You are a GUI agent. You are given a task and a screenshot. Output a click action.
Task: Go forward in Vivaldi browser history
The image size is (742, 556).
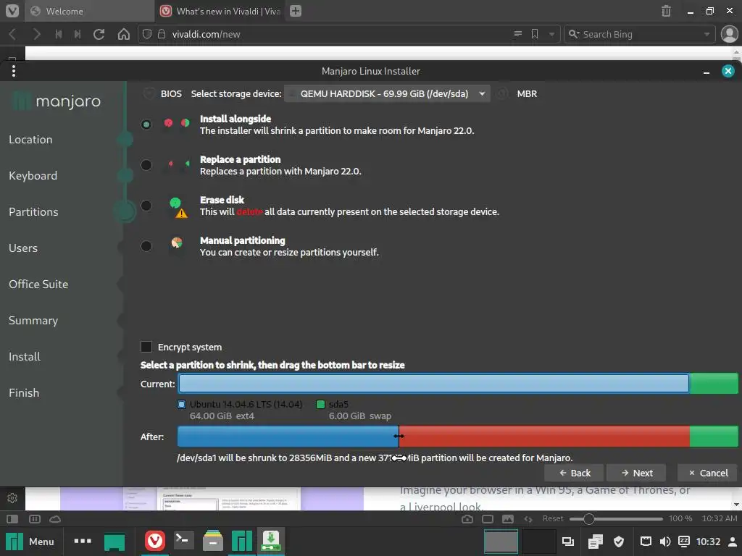pos(36,34)
